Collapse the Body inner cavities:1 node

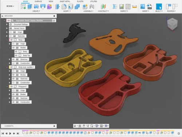point(7,67)
